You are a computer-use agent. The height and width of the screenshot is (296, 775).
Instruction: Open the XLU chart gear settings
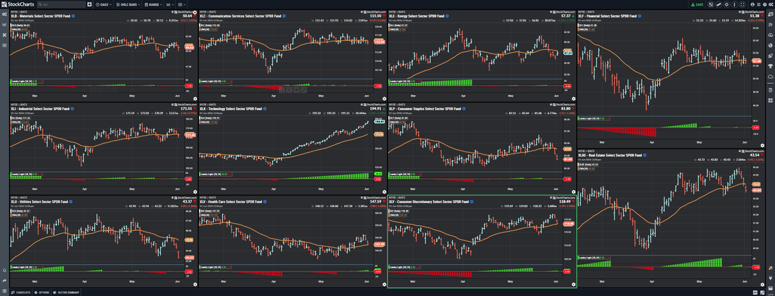pyautogui.click(x=195, y=284)
